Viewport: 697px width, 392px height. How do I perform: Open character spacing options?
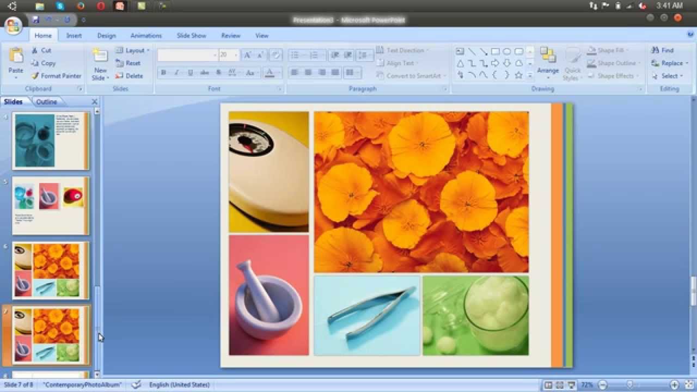coord(233,72)
